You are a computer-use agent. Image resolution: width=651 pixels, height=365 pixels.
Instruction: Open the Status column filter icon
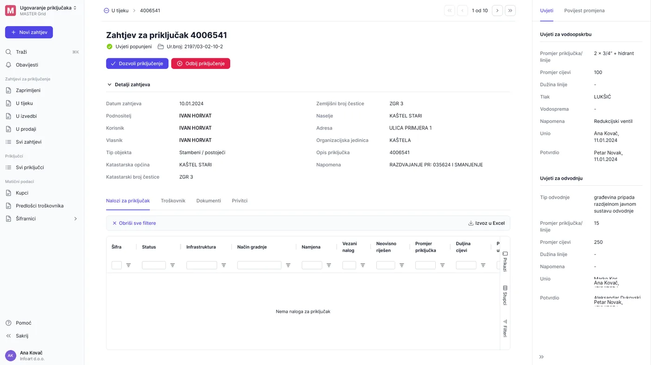tap(173, 265)
